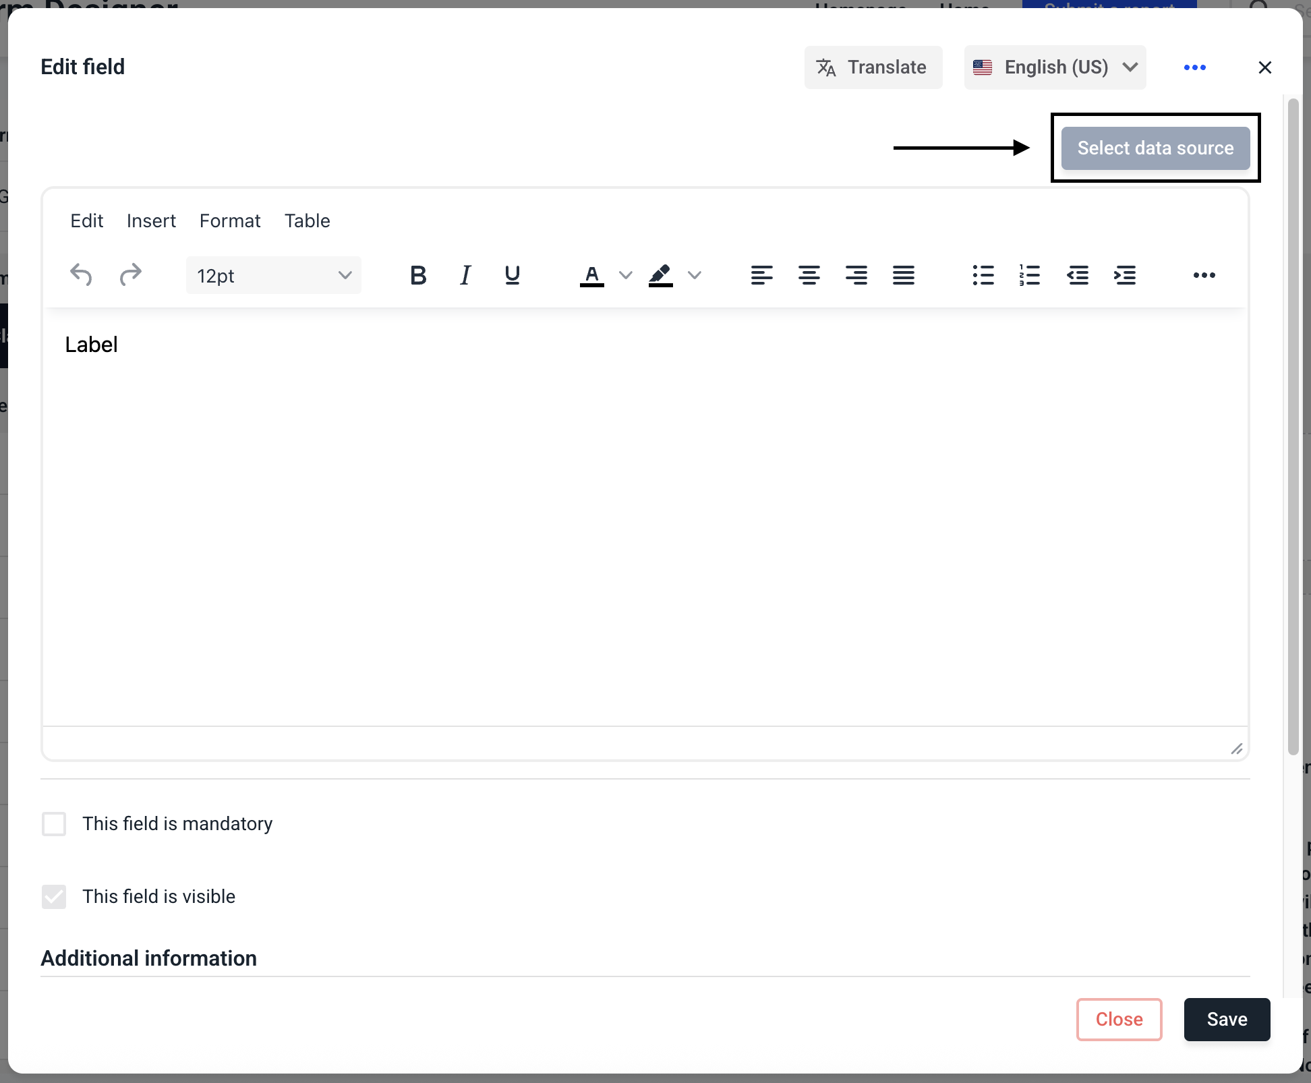Toggle underline formatting
The image size is (1311, 1083).
(x=512, y=275)
